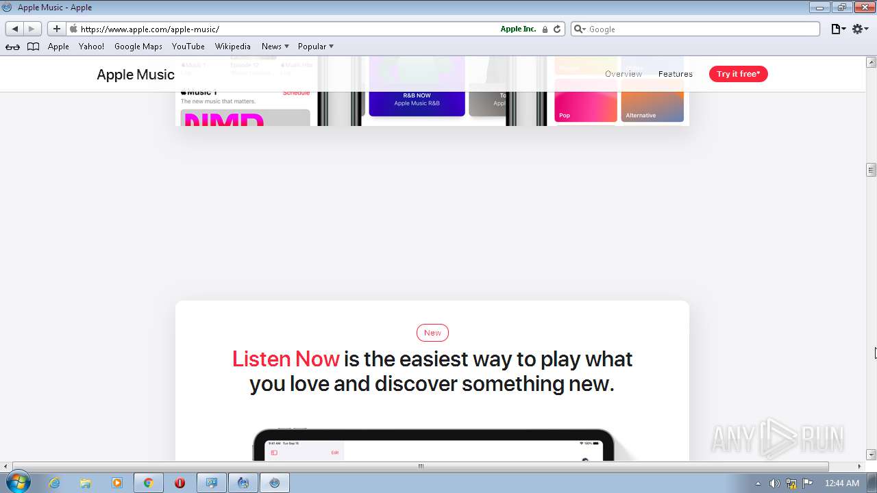Click the vertical scrollbar thumb
Screen dimensions: 877x493
pyautogui.click(x=871, y=170)
